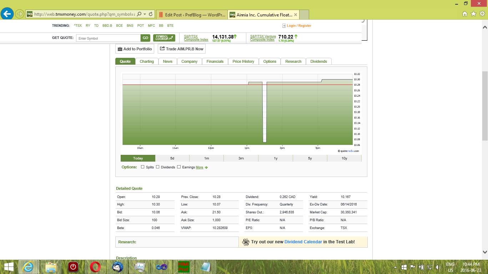The width and height of the screenshot is (488, 274).
Task: Close the Aimia Inc. tab
Action: [296, 15]
